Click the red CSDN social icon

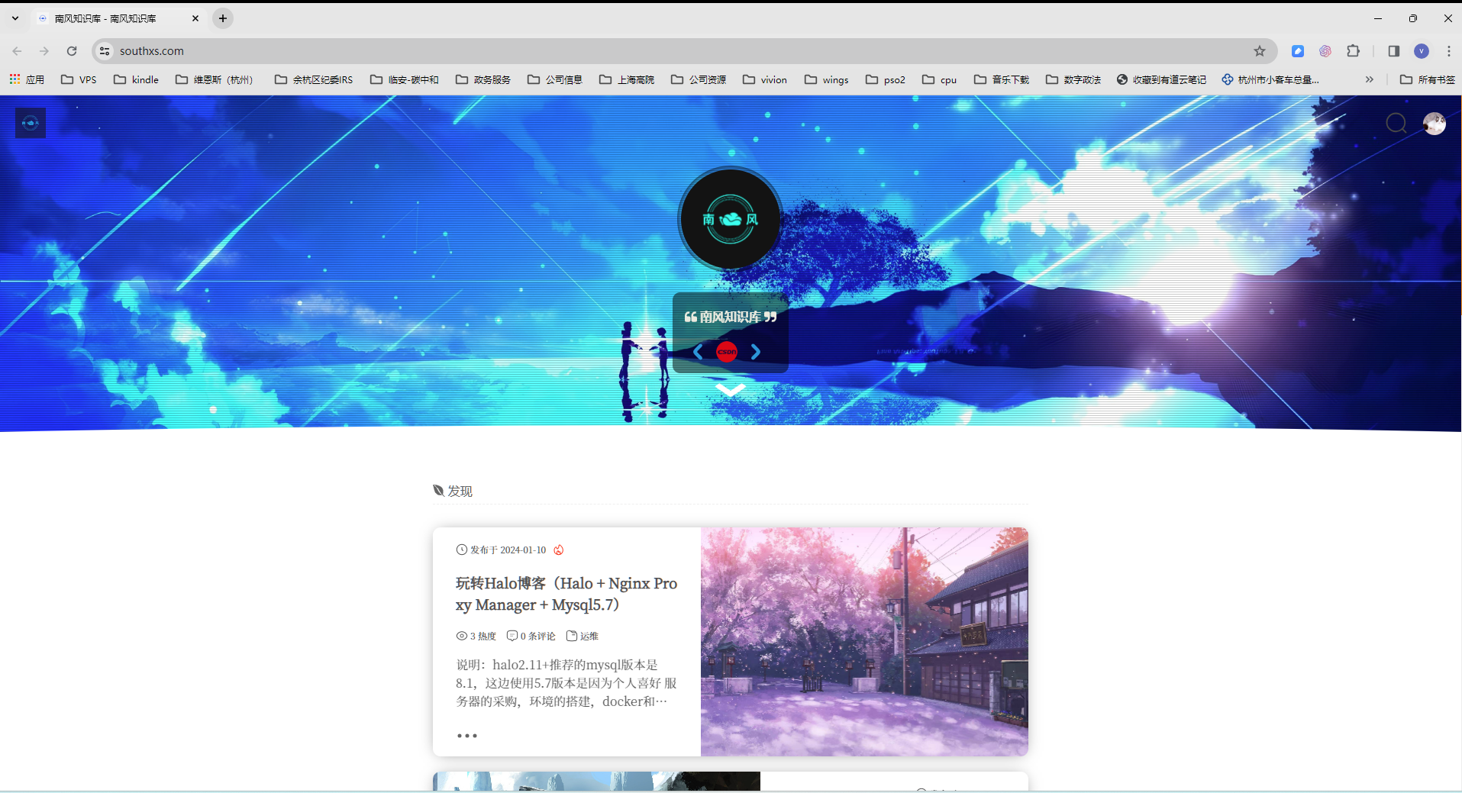[x=727, y=352]
